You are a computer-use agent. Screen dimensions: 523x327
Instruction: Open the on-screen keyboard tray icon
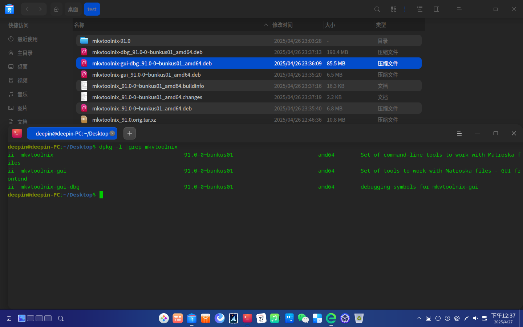click(x=429, y=318)
